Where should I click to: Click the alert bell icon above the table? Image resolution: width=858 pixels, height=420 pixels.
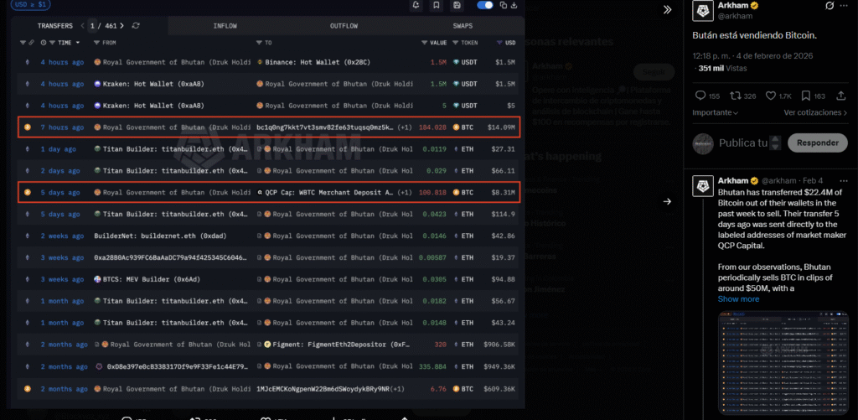click(x=416, y=5)
